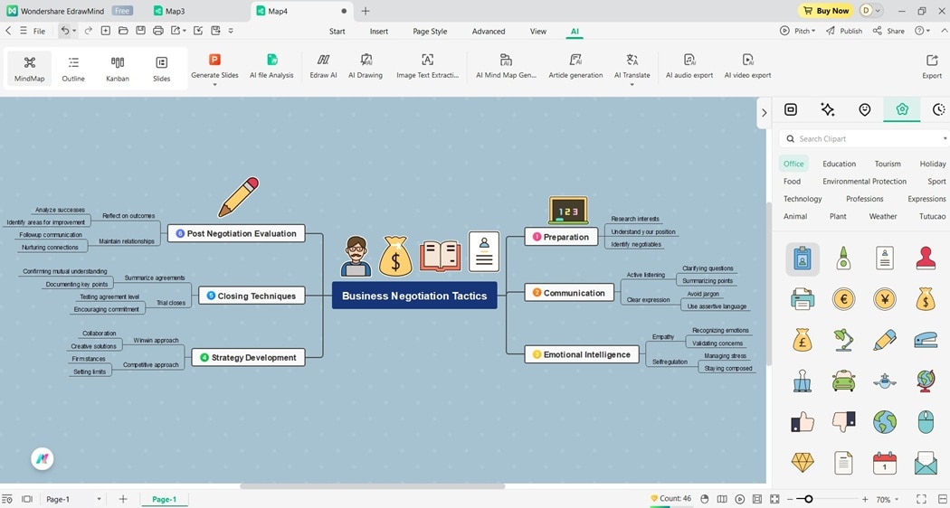Image resolution: width=950 pixels, height=508 pixels.
Task: Open the undo history dropdown
Action: (74, 30)
